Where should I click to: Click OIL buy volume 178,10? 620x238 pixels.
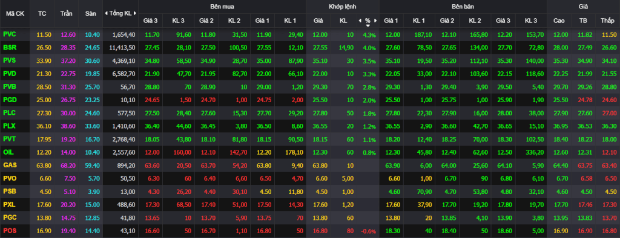click(294, 152)
